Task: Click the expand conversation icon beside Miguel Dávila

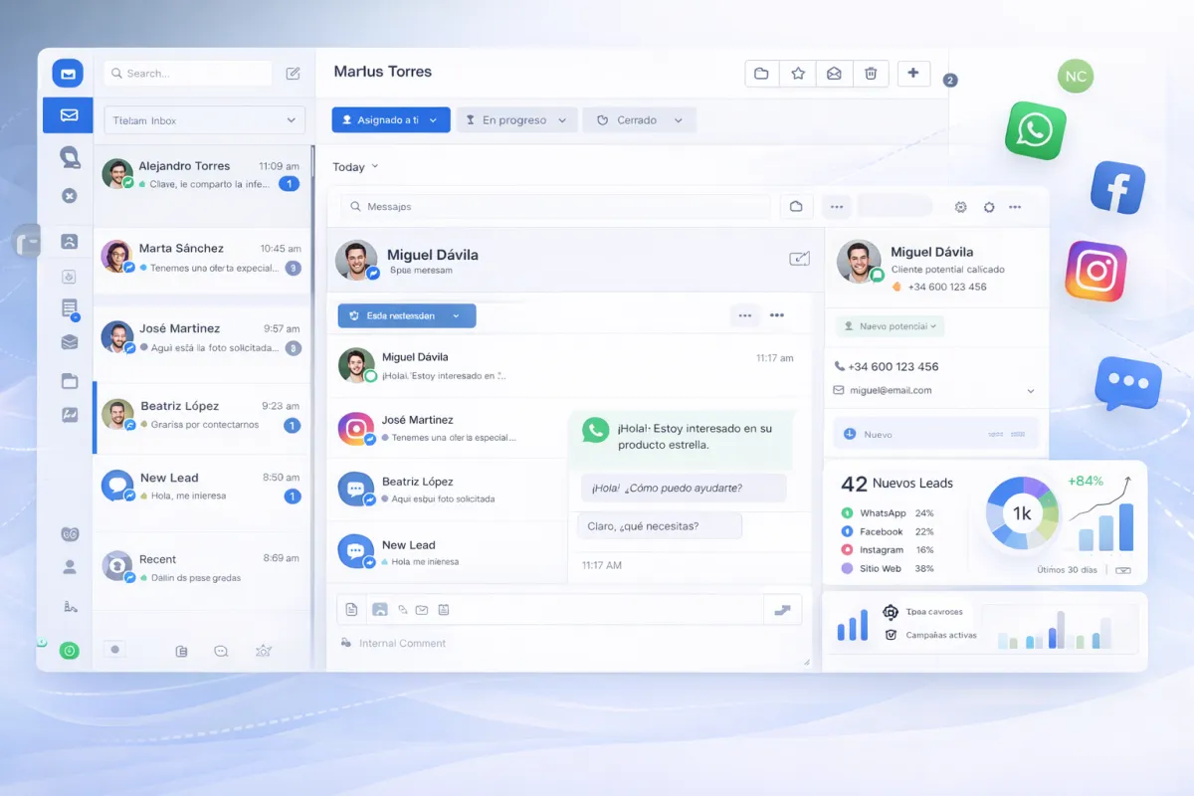Action: [799, 259]
